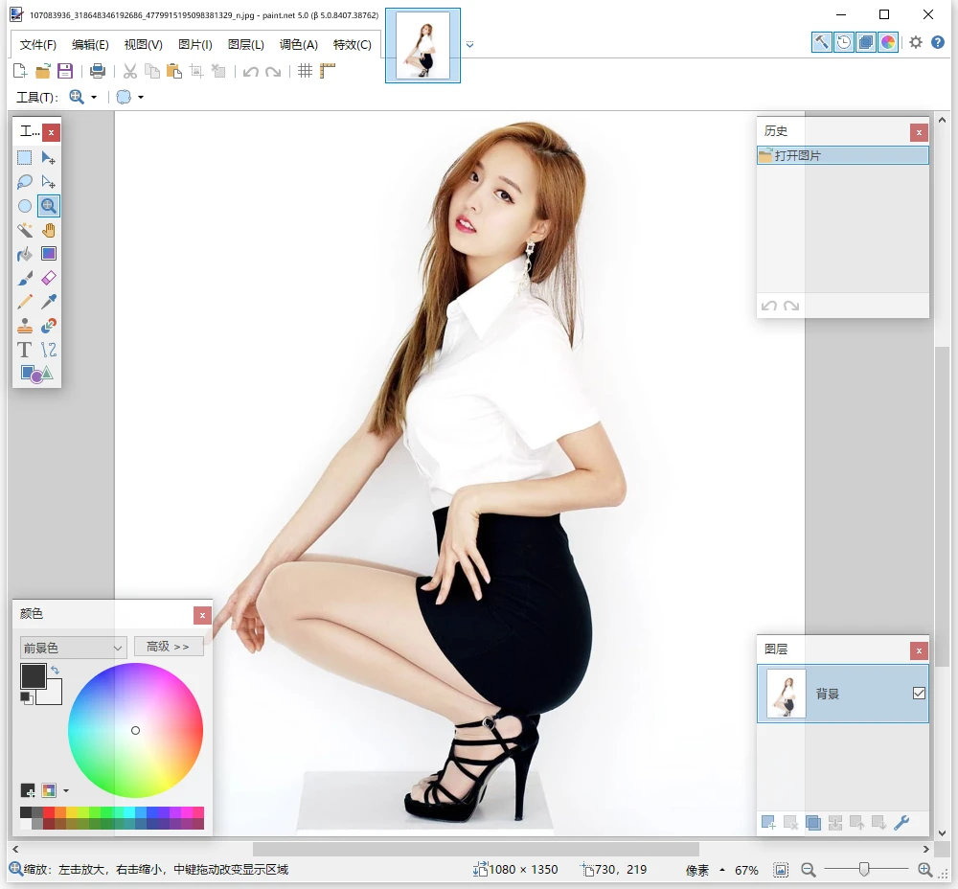958x889 pixels.
Task: Open the 像素 units dropdown in status bar
Action: [x=704, y=871]
